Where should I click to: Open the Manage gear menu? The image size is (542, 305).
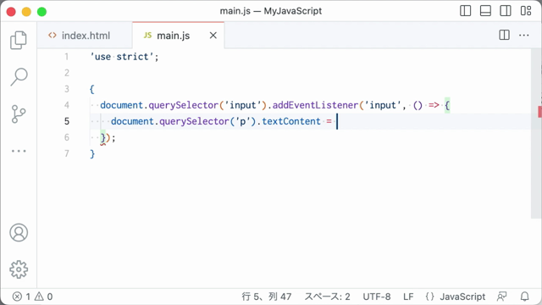pyautogui.click(x=19, y=269)
